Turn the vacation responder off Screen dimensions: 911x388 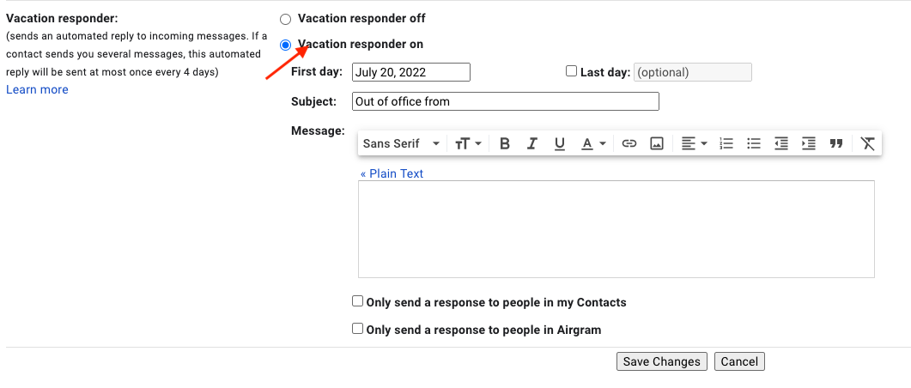coord(286,19)
